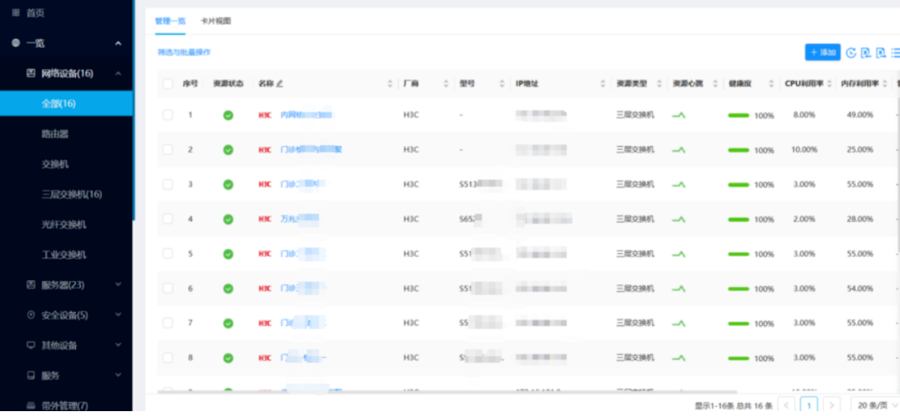Screen dimensions: 900x416
Task: Check the select-all checkbox in table header
Action: [x=168, y=83]
